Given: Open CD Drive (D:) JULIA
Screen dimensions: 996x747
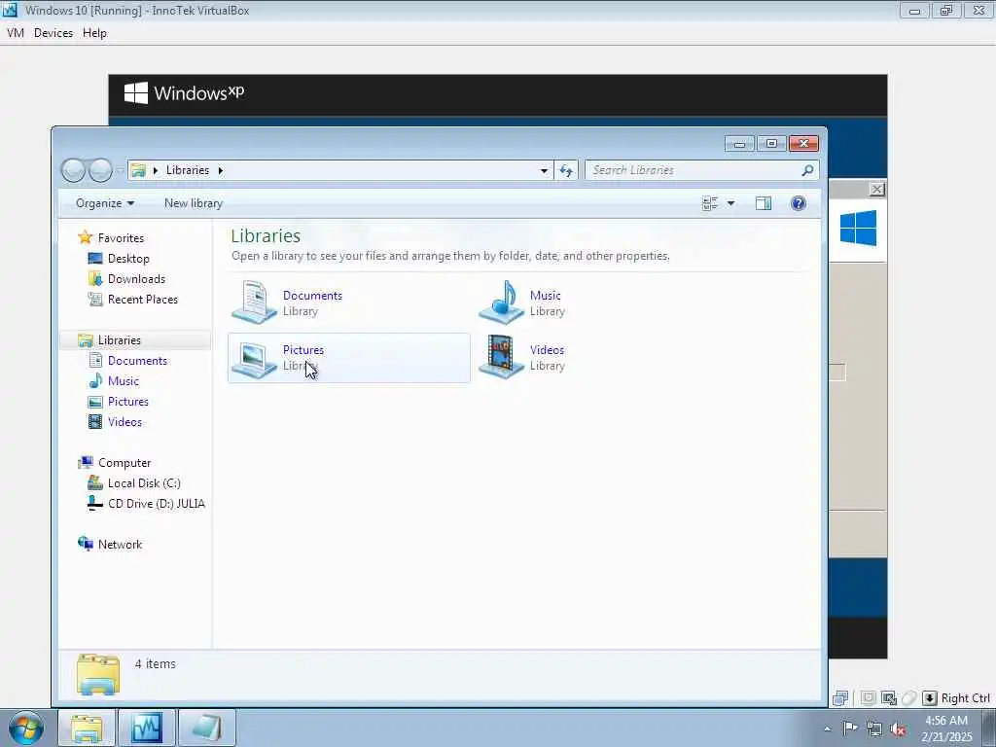Looking at the screenshot, I should point(156,504).
